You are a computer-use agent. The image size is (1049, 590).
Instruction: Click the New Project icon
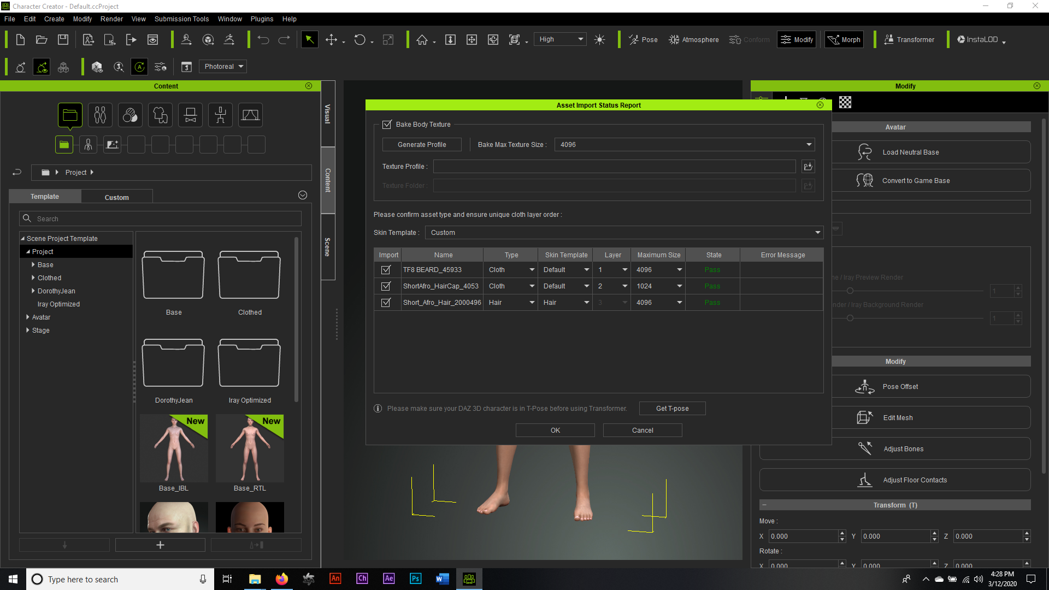tap(20, 39)
